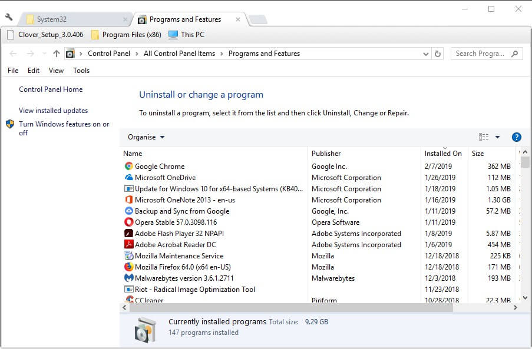Open the File menu
Screen dimensions: 532x349
click(x=13, y=71)
